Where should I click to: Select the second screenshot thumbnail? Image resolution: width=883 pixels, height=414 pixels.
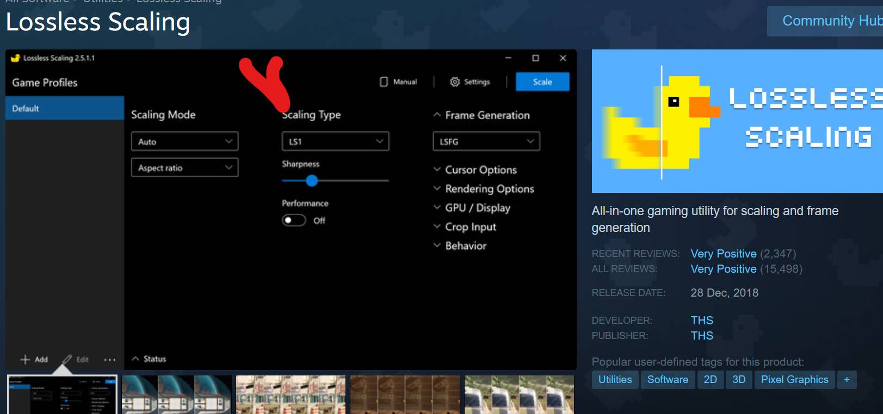pyautogui.click(x=176, y=394)
